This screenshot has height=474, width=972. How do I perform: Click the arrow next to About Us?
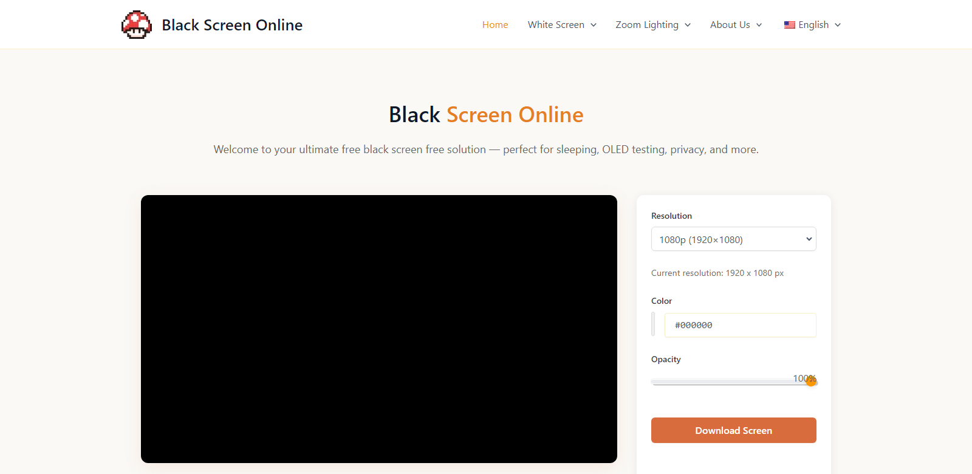pos(759,25)
